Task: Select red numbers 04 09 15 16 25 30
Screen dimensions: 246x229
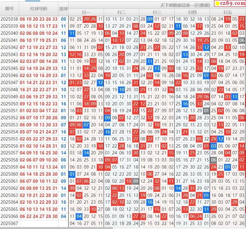Action: (x=39, y=153)
